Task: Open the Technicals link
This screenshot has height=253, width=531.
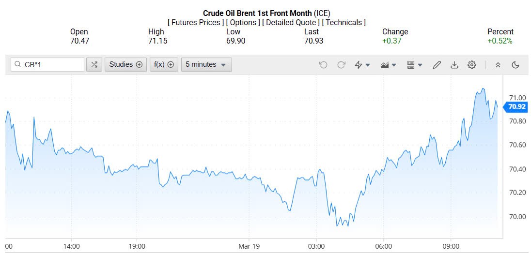Action: pyautogui.click(x=344, y=22)
